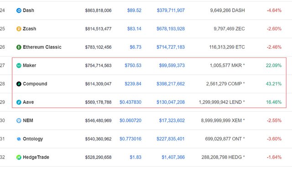Click the Dash coin logo icon
This screenshot has height=169, width=292.
tap(19, 10)
